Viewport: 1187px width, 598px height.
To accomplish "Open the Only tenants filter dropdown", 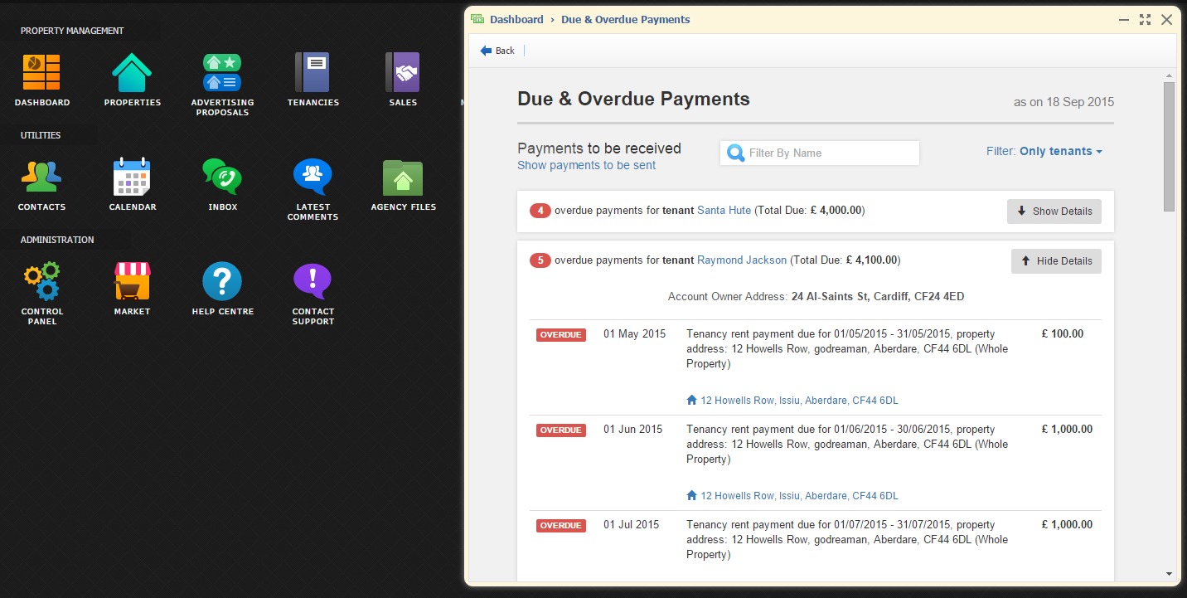I will point(1060,152).
